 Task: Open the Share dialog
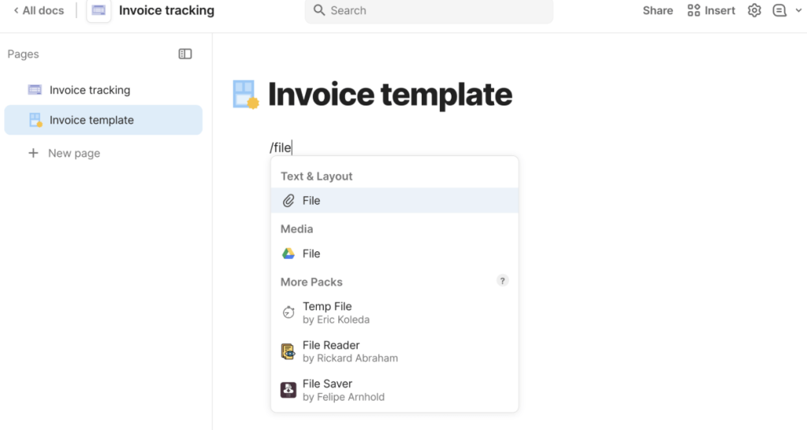[657, 10]
